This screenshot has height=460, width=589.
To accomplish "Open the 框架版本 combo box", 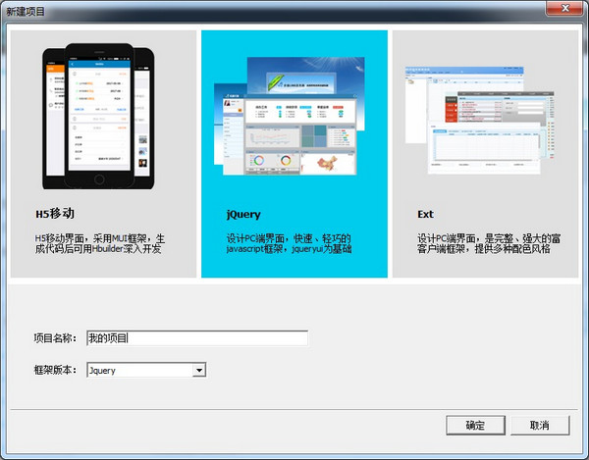I will (x=146, y=370).
